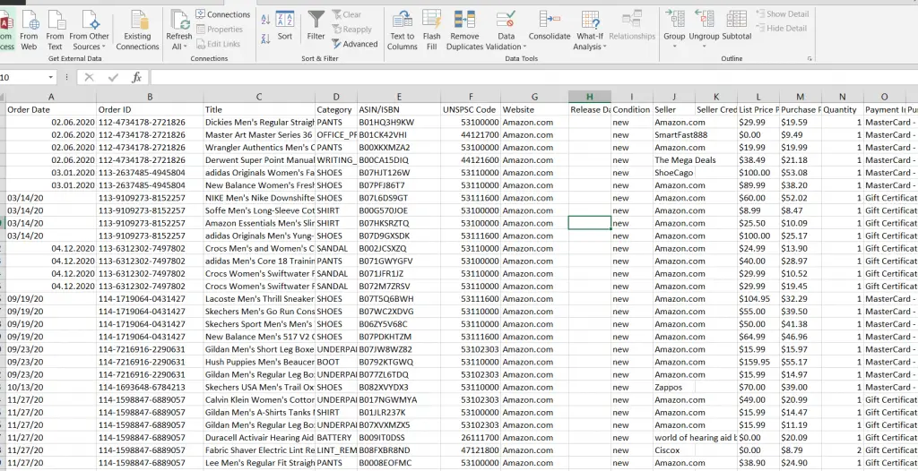Open Existing Connections
Screen dimensions: 918x471
click(137, 30)
